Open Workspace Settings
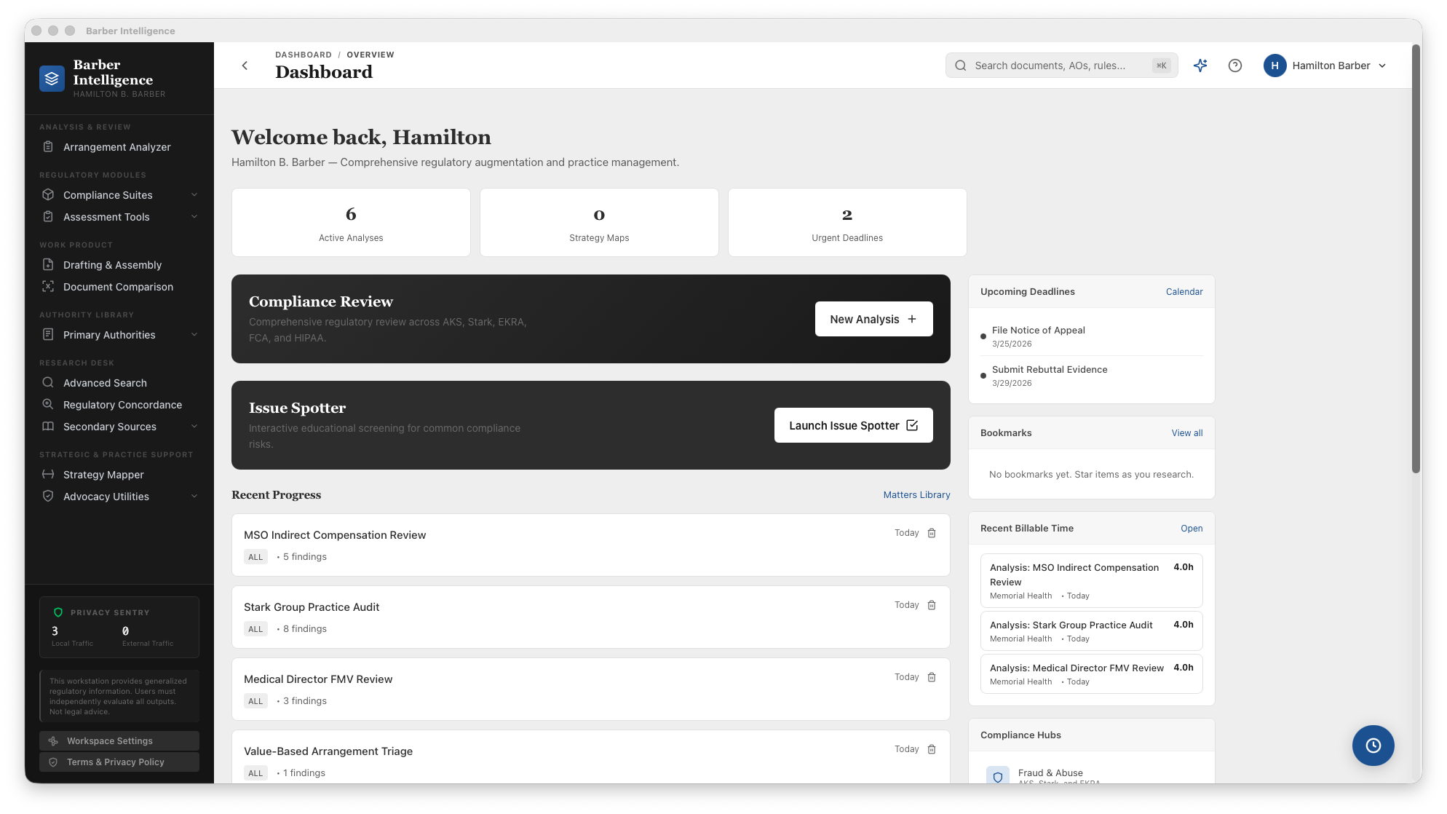Image resolution: width=1447 pixels, height=814 pixels. pyautogui.click(x=119, y=740)
